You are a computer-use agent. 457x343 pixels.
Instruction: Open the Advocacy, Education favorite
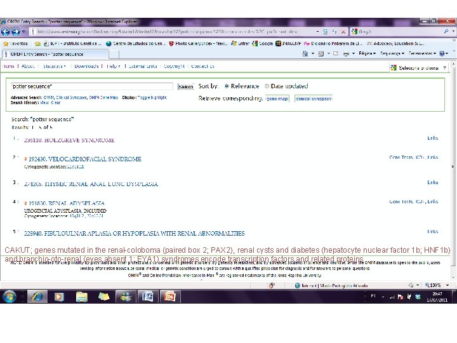(395, 43)
